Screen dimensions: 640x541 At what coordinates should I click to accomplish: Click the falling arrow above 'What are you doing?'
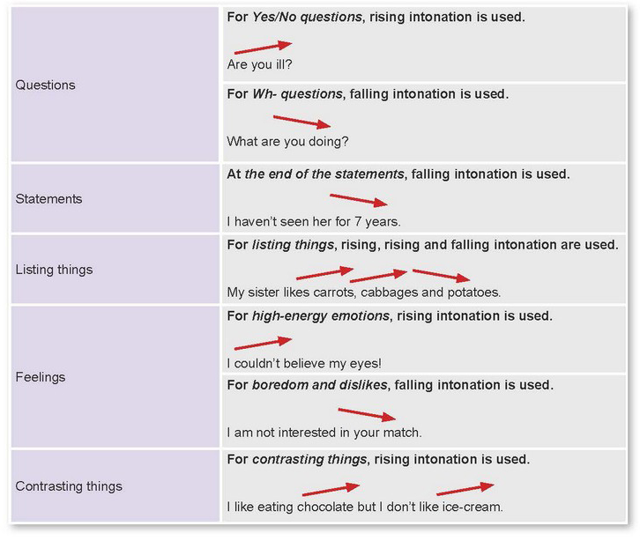[301, 122]
